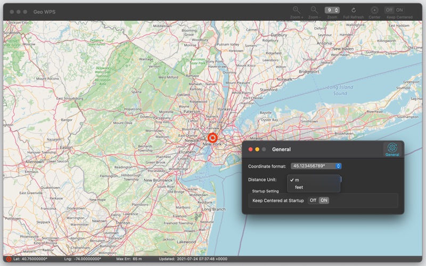The width and height of the screenshot is (426, 266).
Task: Click the Trenton label on the map
Action: click(123, 223)
